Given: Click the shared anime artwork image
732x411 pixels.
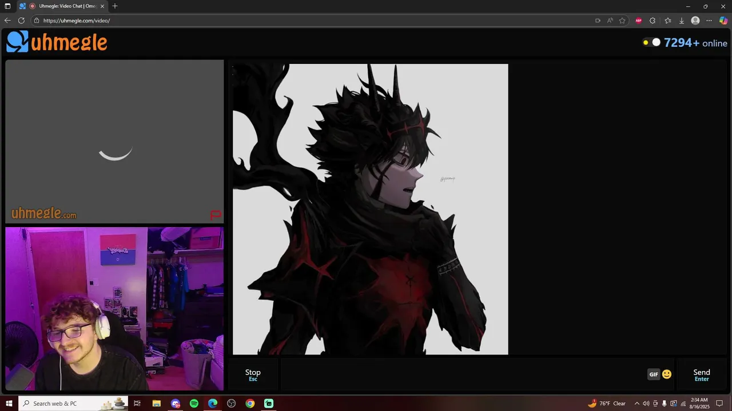Looking at the screenshot, I should (370, 209).
